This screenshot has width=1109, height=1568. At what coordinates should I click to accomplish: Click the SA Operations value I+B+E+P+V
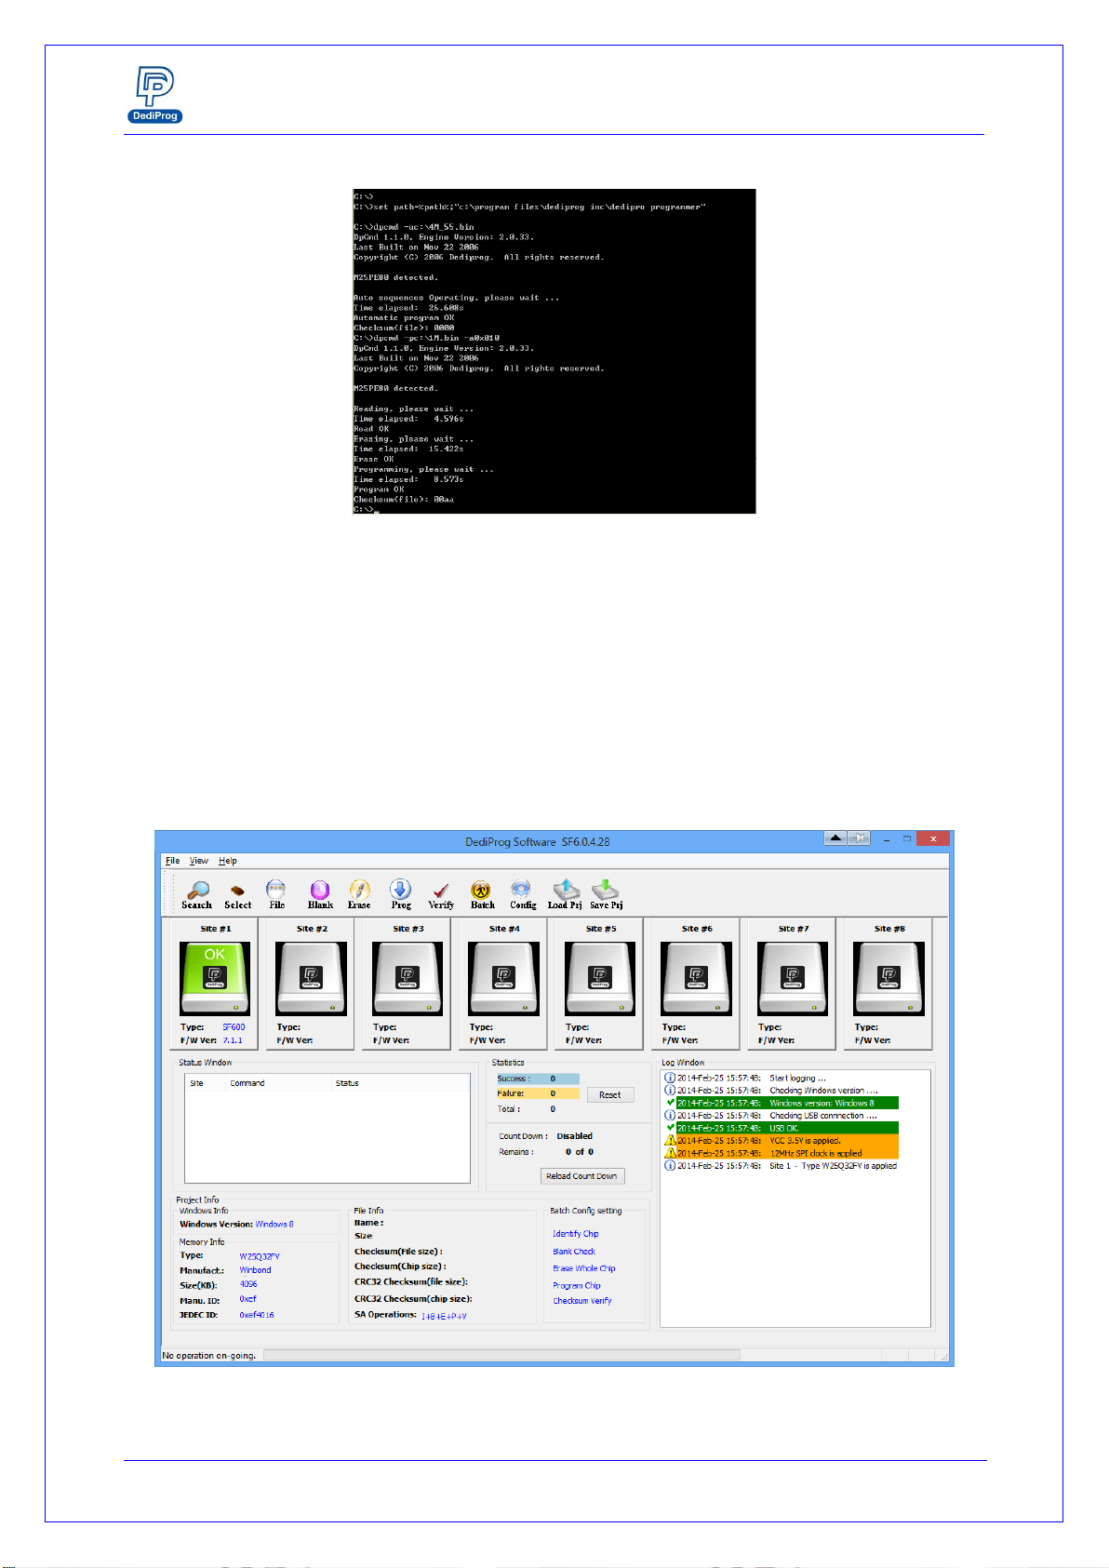point(444,1316)
